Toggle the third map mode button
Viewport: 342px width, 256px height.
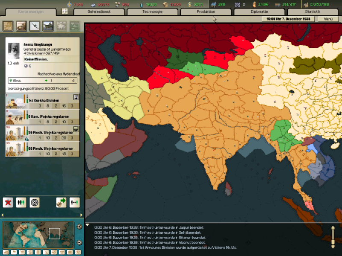click(22, 252)
